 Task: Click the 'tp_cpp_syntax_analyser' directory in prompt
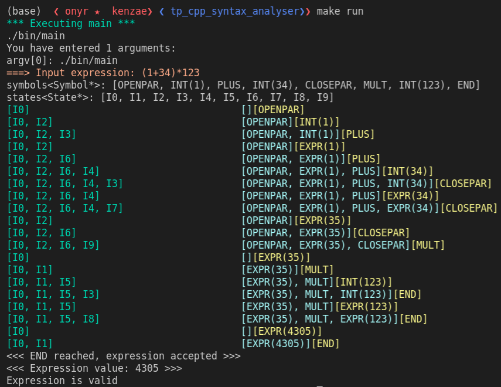[x=235, y=11]
